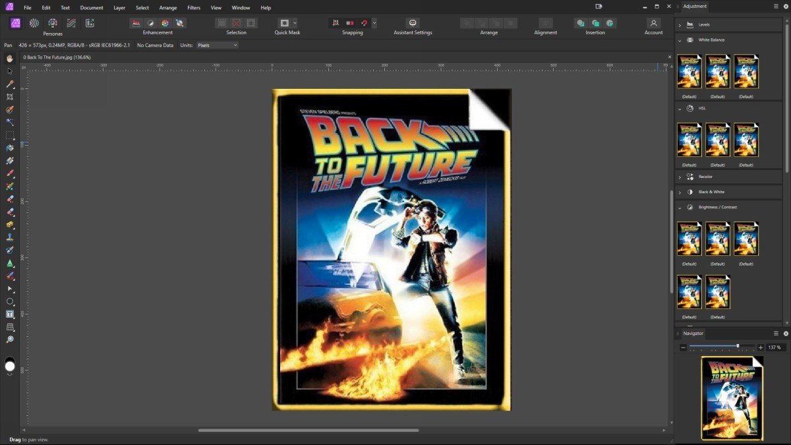This screenshot has height=445, width=791.
Task: Switch to the Tone Mapping Persona
Action: [x=71, y=22]
